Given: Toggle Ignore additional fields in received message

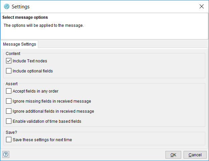Looking at the screenshot, I should click(x=9, y=111).
